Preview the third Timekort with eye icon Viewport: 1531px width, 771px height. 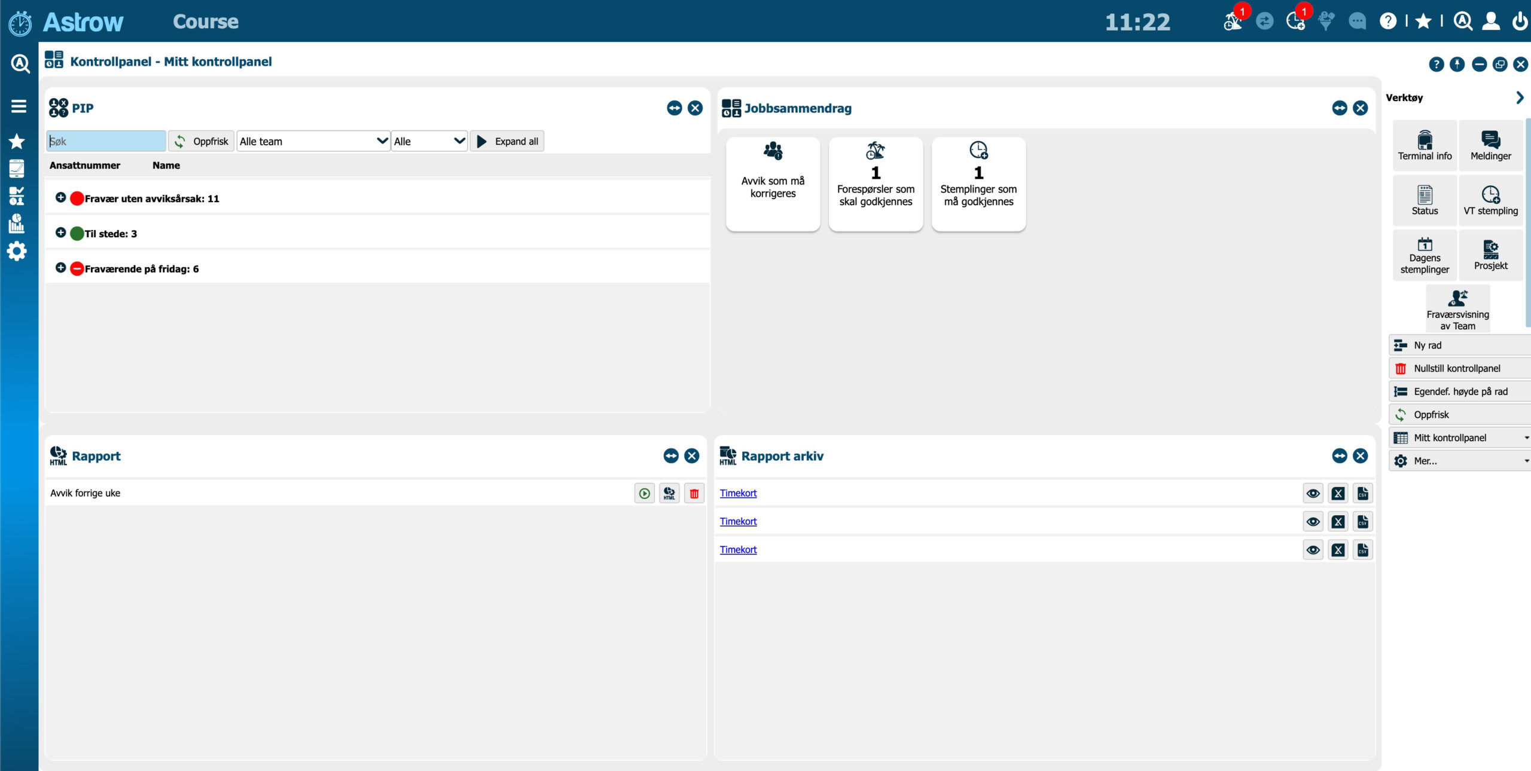click(x=1313, y=549)
